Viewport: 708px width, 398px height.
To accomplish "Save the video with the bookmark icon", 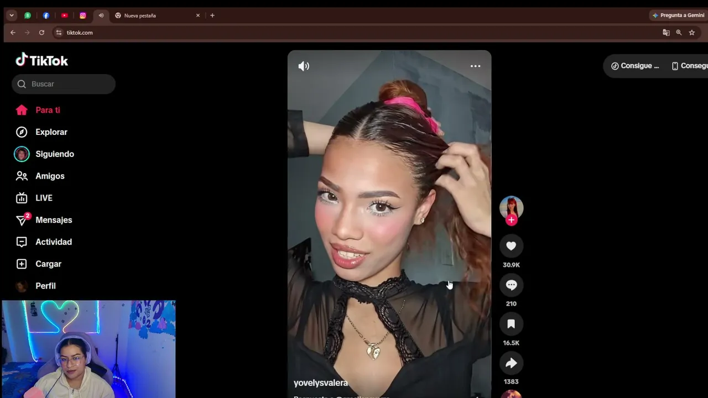I will tap(511, 324).
